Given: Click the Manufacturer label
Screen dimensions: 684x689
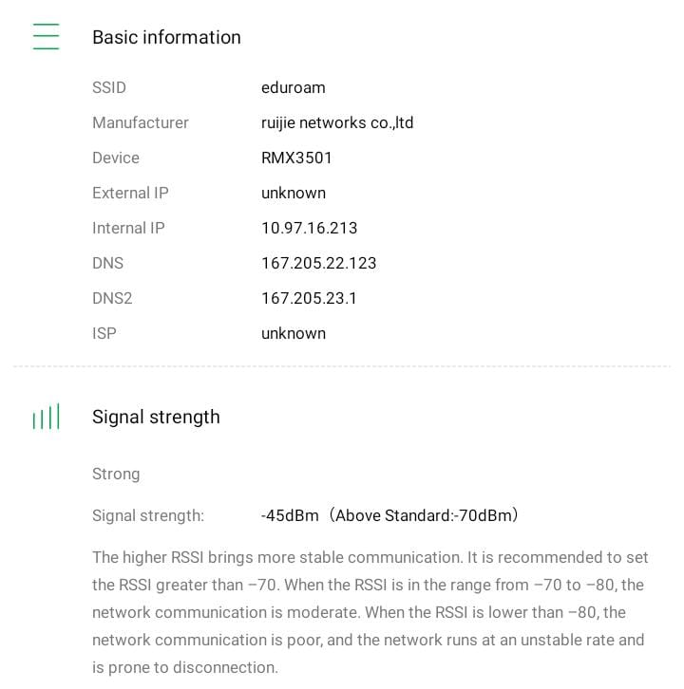Looking at the screenshot, I should click(x=141, y=122).
